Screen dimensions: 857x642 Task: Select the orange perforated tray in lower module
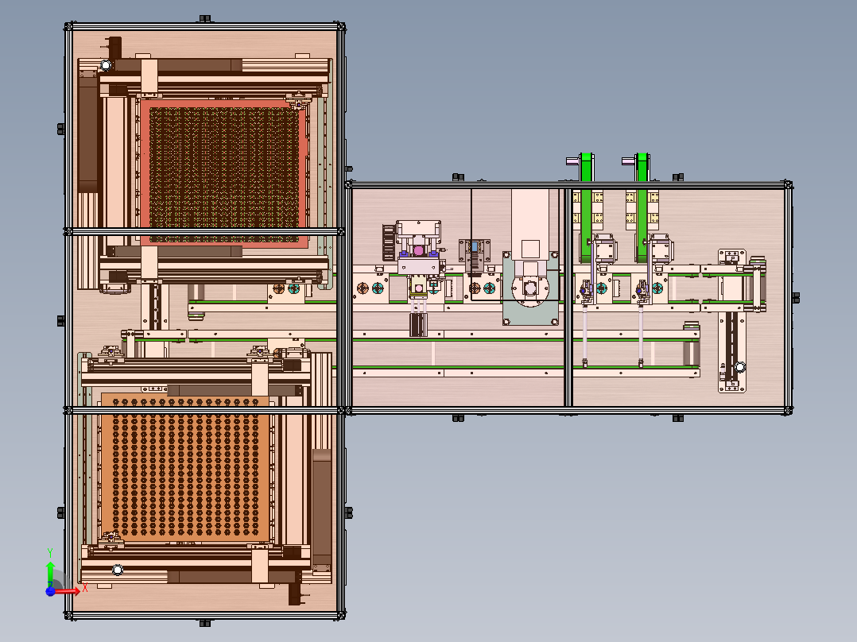(x=184, y=468)
